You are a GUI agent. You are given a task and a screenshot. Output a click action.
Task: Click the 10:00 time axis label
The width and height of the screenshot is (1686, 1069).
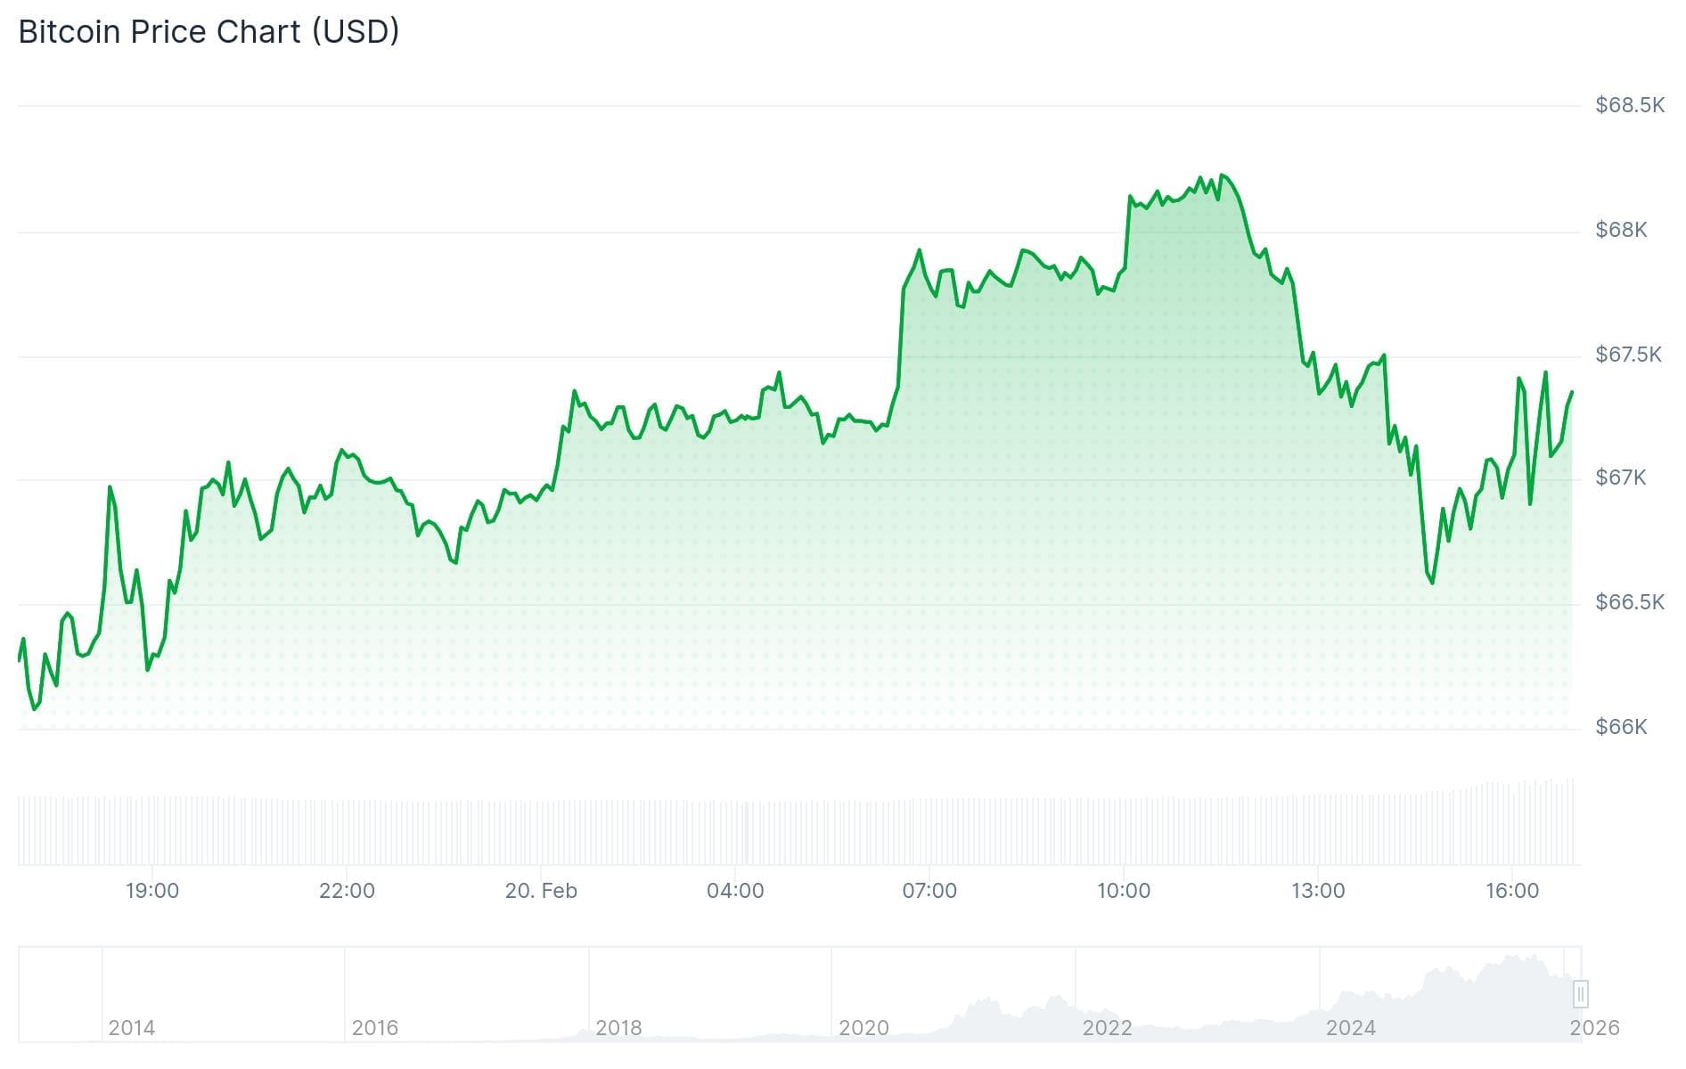(1124, 891)
